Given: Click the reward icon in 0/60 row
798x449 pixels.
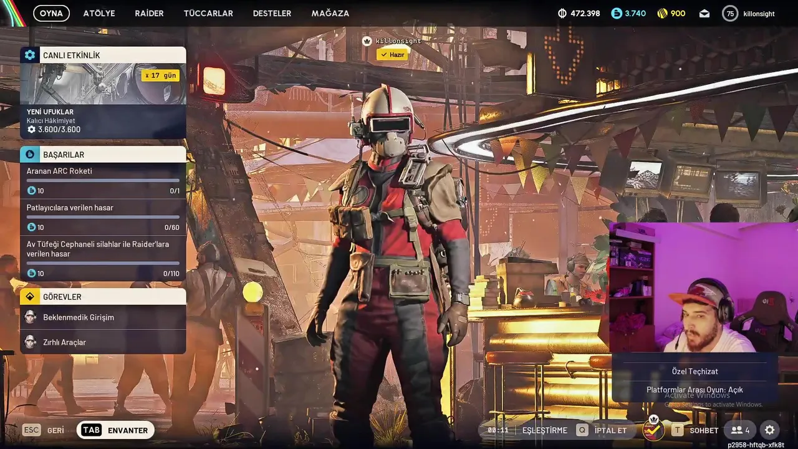Looking at the screenshot, I should point(31,227).
